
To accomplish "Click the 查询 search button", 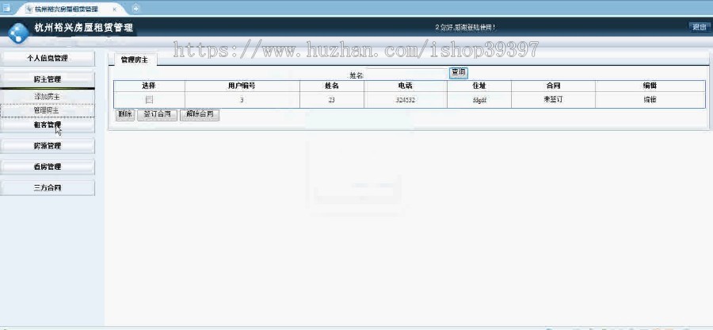I will pos(459,72).
